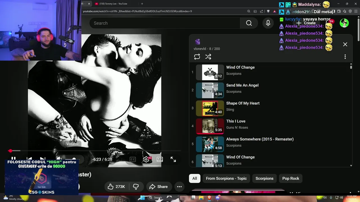Toggle closed captions on the video
The width and height of the screenshot is (360, 202).
tap(133, 159)
